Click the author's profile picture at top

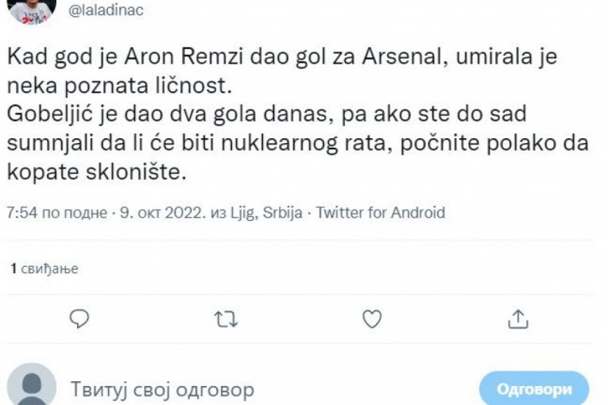(30, 8)
